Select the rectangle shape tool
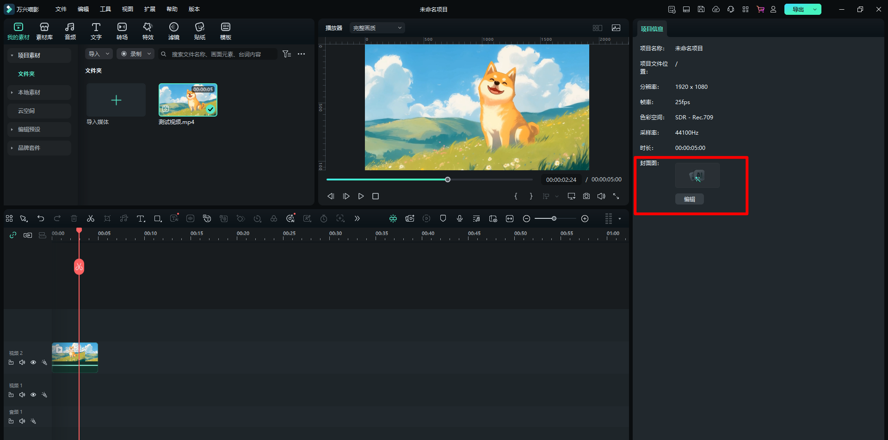888x440 pixels. pos(158,218)
